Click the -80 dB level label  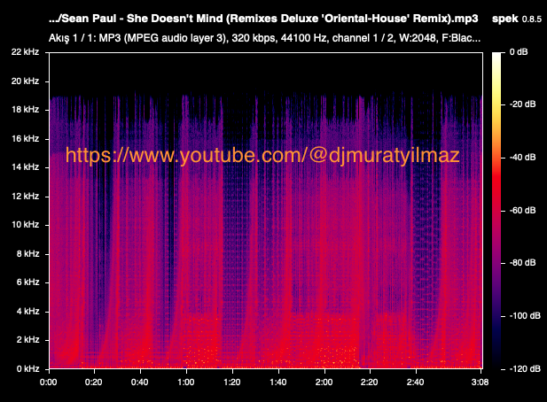click(x=522, y=263)
